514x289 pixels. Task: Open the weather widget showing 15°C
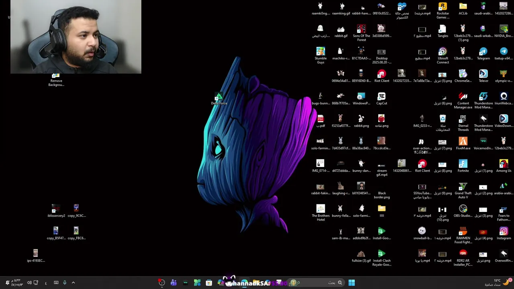498,283
